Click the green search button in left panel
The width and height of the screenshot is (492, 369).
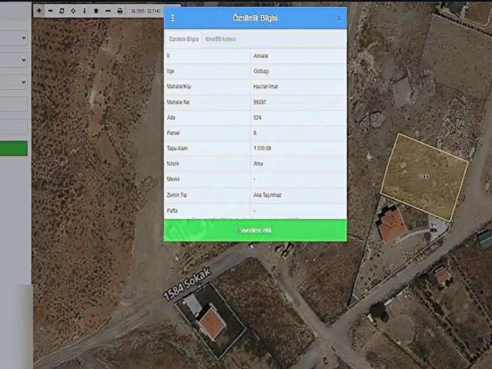pyautogui.click(x=14, y=148)
